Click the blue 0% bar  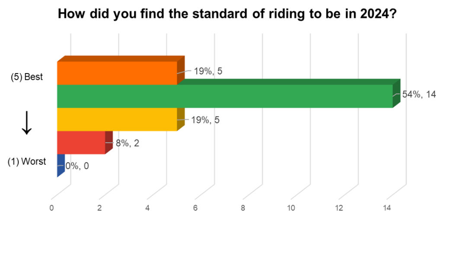click(x=61, y=165)
